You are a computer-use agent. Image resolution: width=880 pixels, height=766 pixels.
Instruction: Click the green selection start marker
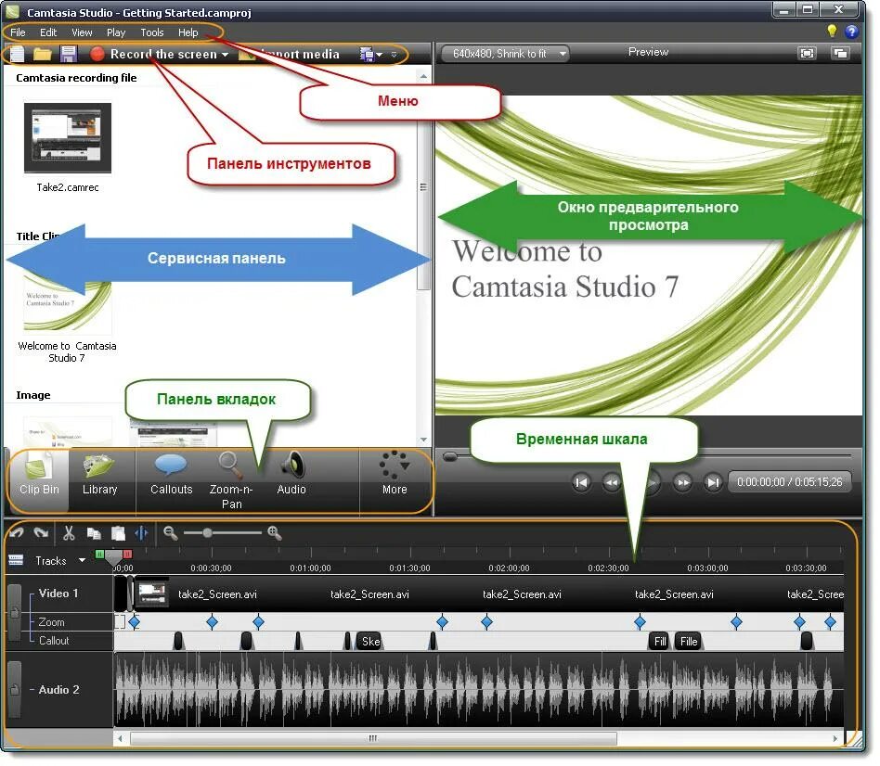tap(99, 554)
